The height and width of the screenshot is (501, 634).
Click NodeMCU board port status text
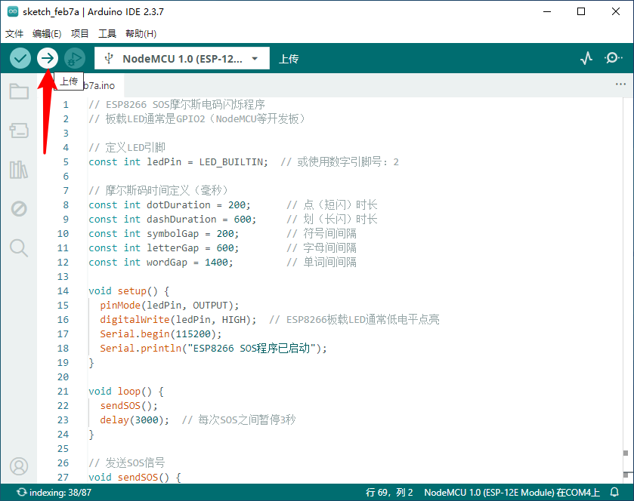512,493
